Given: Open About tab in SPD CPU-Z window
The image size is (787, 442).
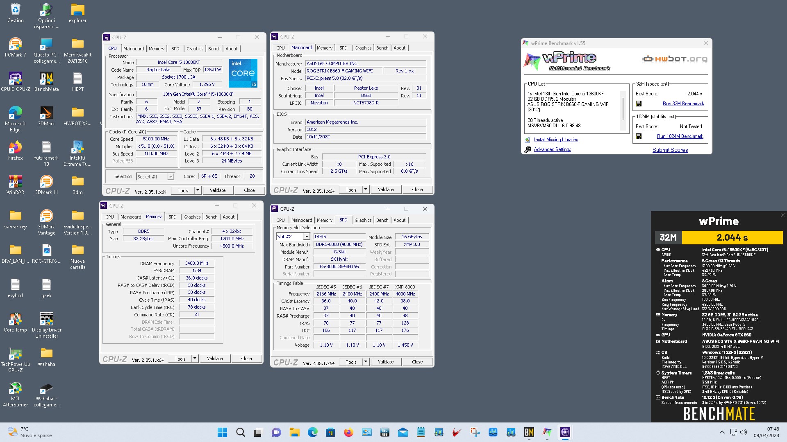Looking at the screenshot, I should [399, 220].
